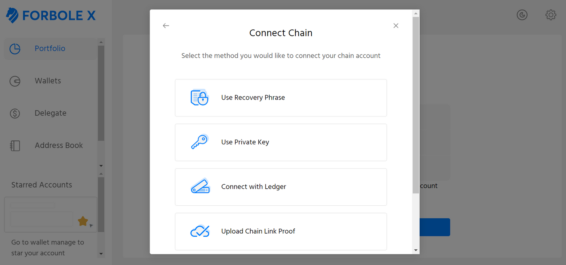Screen dimensions: 566x265
Task: Select the Ledger device icon
Action: (x=200, y=186)
